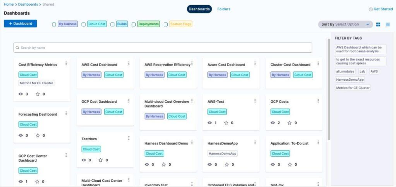Screen dimensions: 396x187
Task: Star the AWS-Test dashboard
Action: (x=226, y=123)
